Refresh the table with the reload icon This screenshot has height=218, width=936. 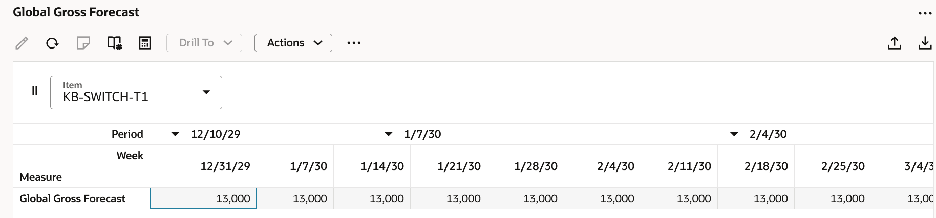[52, 43]
